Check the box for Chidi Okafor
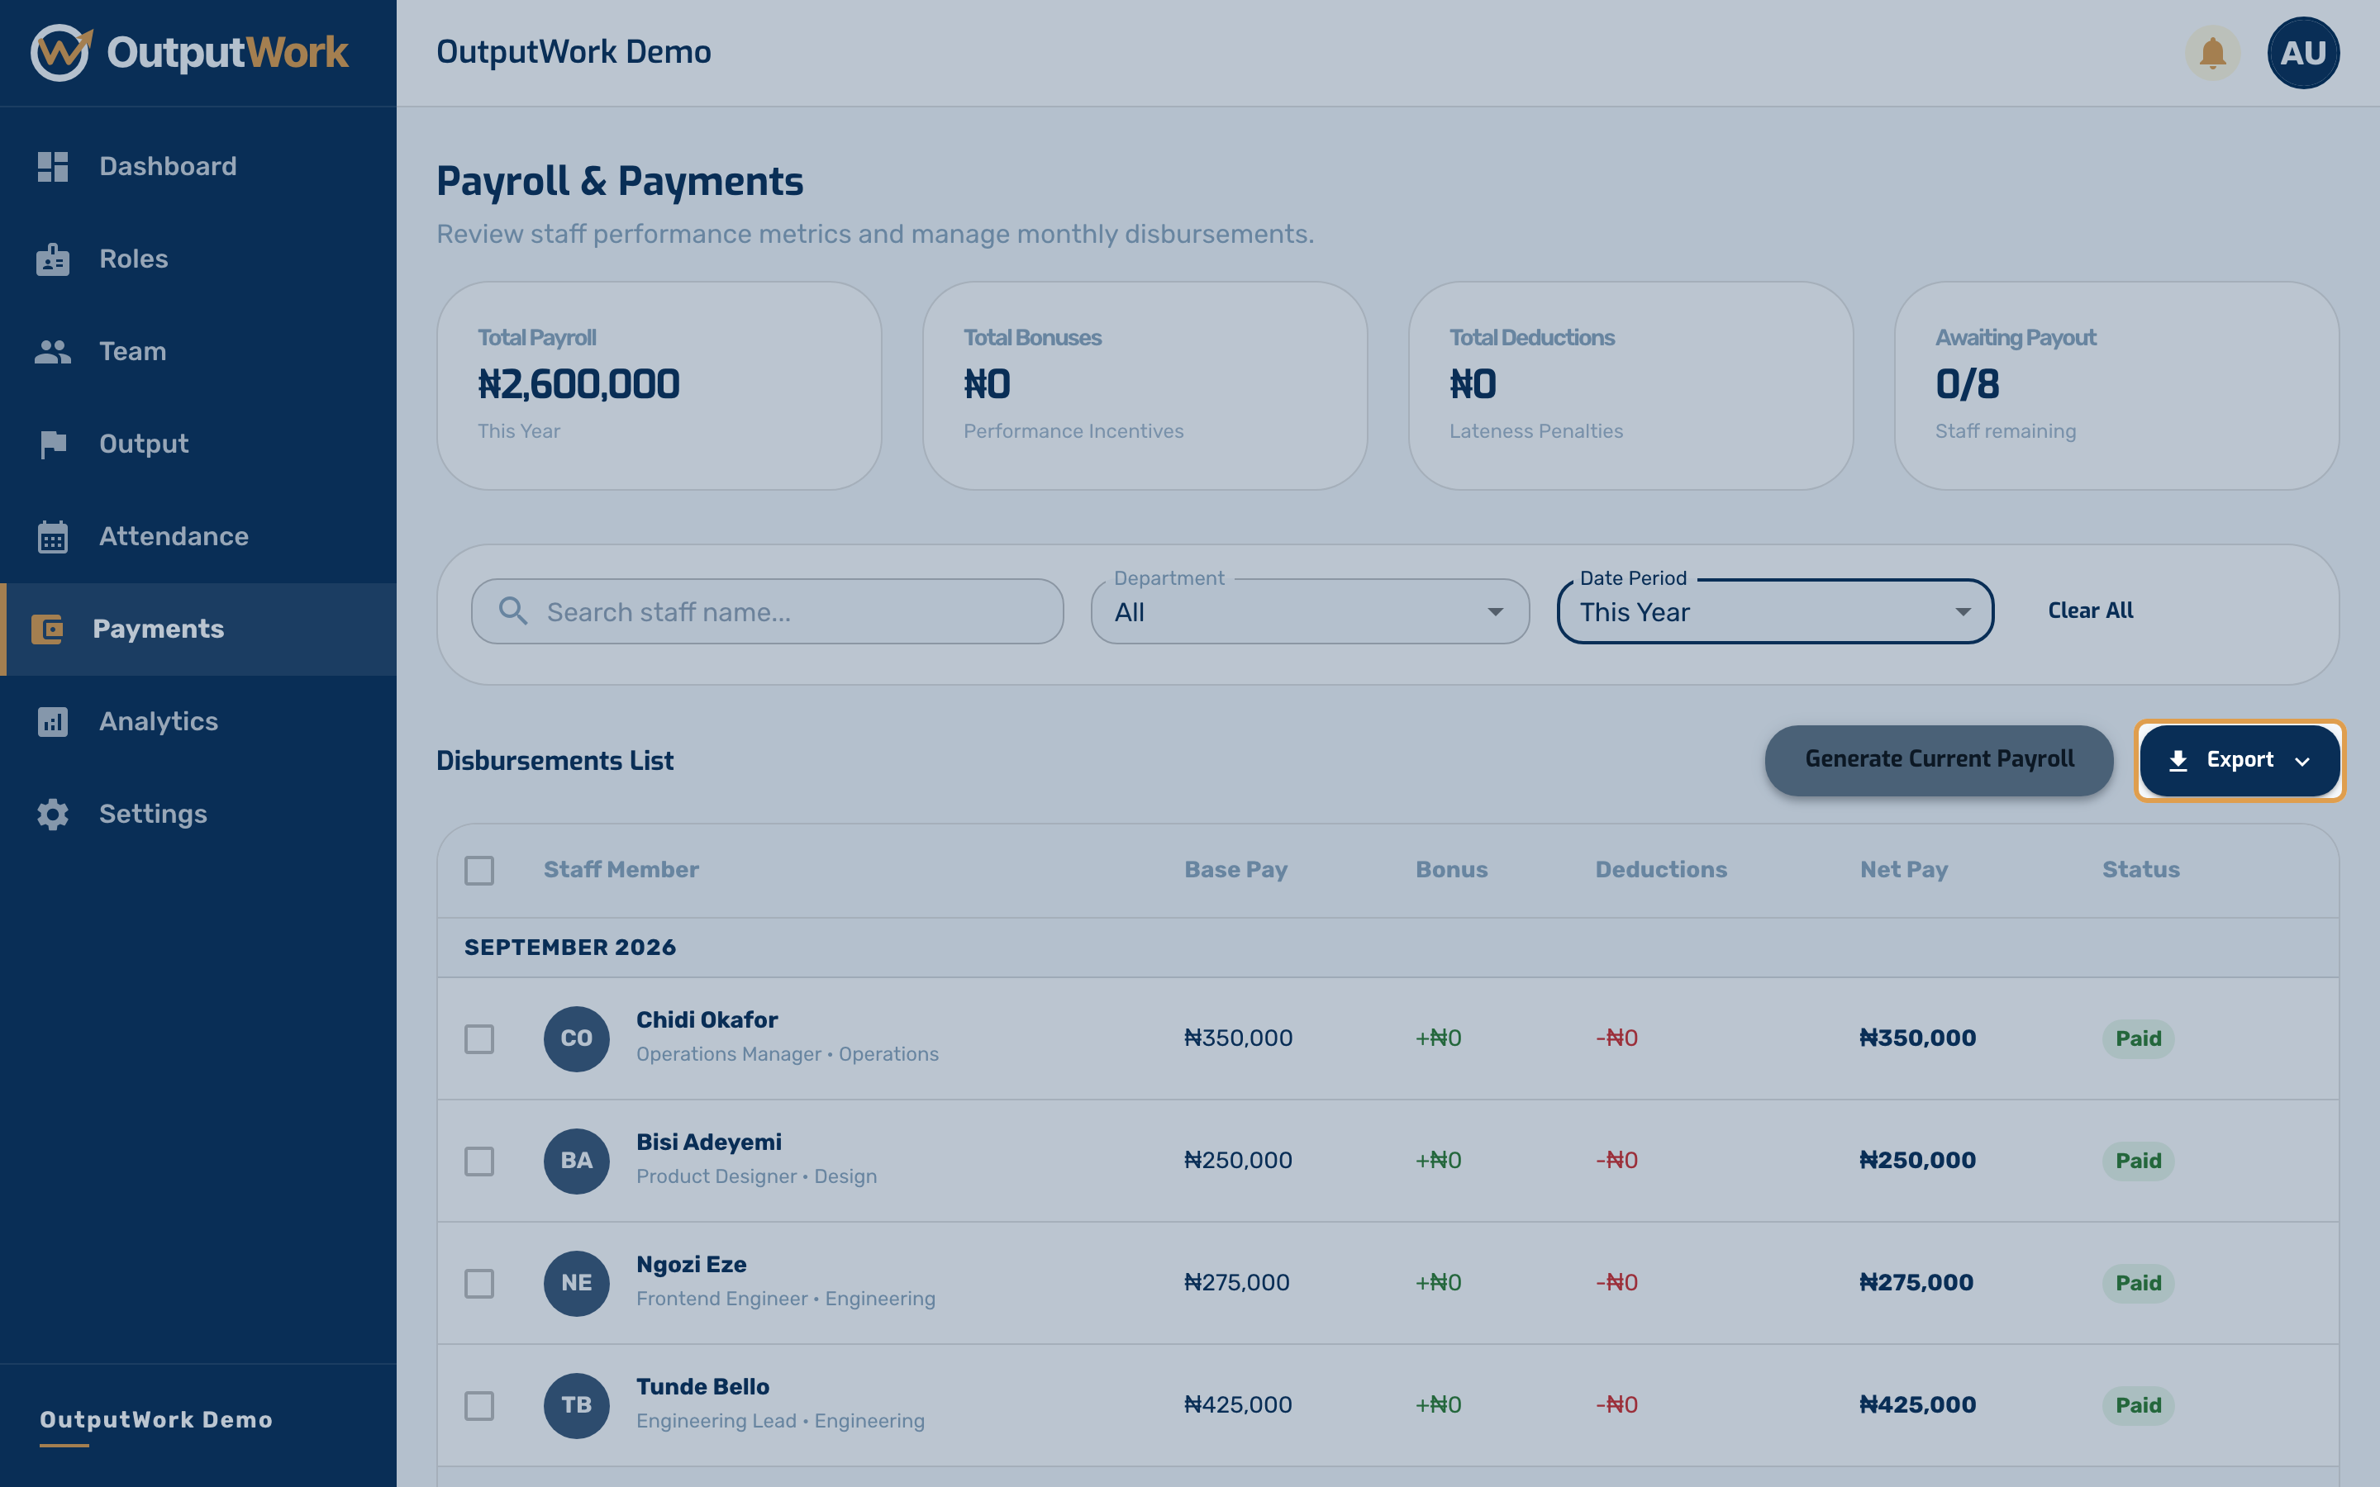This screenshot has height=1487, width=2380. coord(479,1038)
